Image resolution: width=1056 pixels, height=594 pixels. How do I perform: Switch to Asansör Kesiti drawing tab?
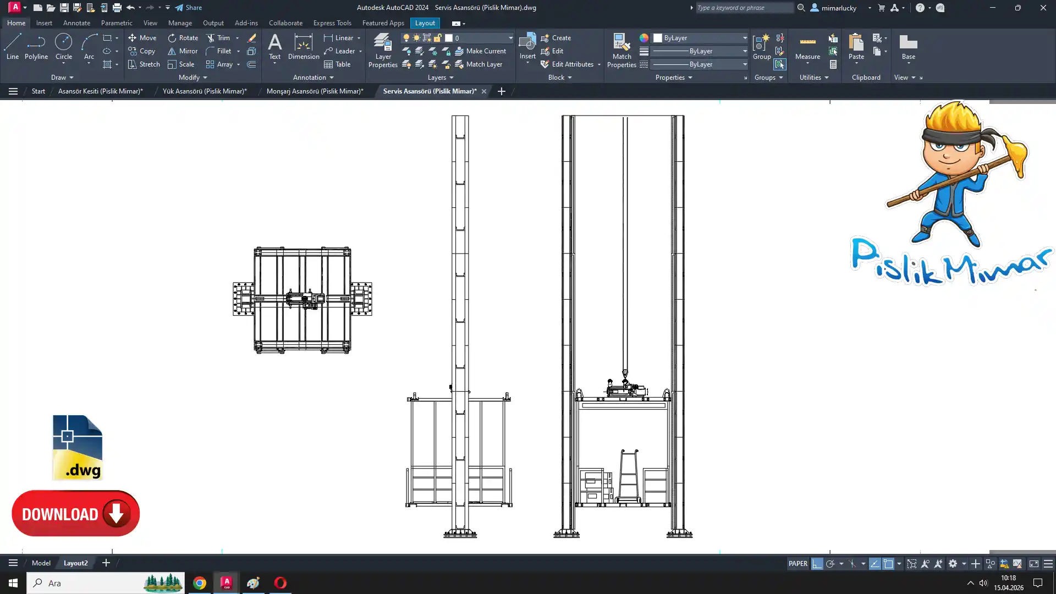coord(100,91)
